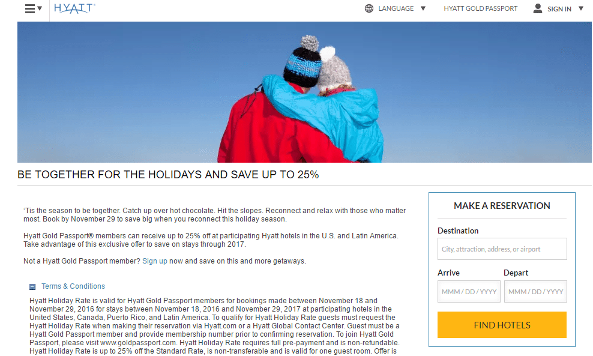Follow the Sign up link
Image resolution: width=593 pixels, height=356 pixels.
pyautogui.click(x=155, y=261)
